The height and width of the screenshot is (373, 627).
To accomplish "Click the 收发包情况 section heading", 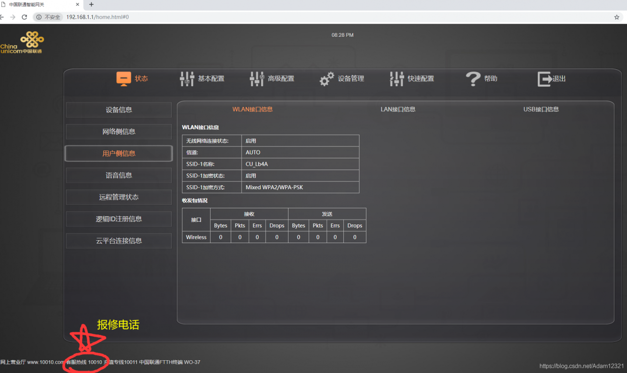I will [x=194, y=200].
